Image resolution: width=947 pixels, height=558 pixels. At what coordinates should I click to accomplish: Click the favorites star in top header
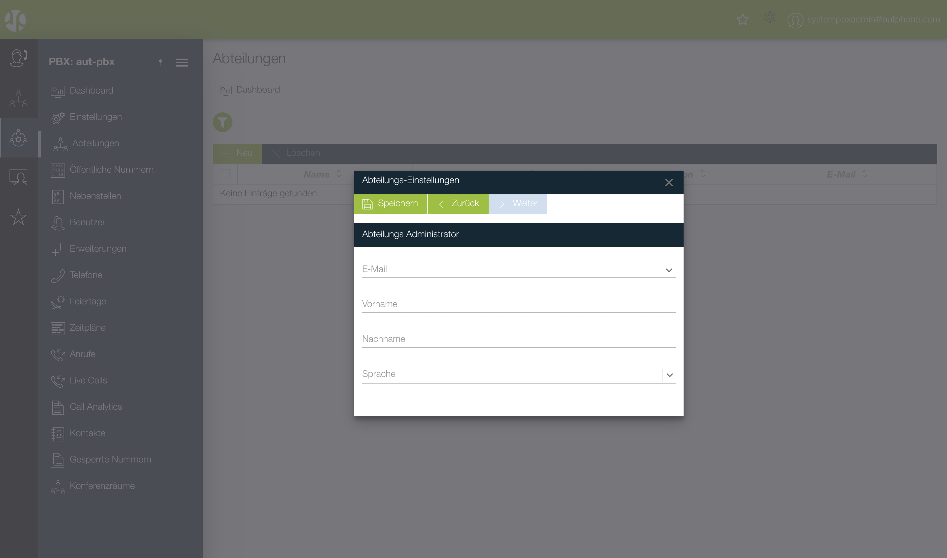pyautogui.click(x=742, y=19)
